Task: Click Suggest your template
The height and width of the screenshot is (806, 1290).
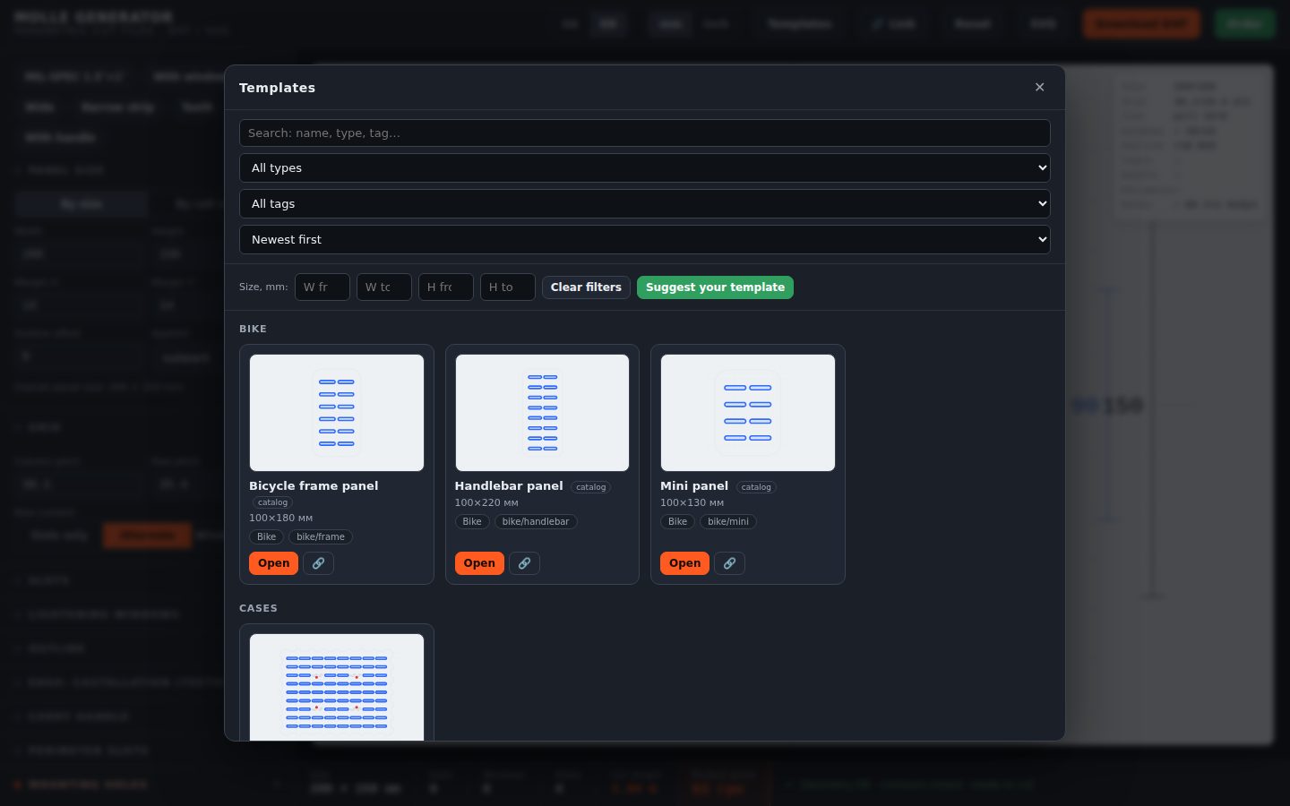Action: [715, 287]
